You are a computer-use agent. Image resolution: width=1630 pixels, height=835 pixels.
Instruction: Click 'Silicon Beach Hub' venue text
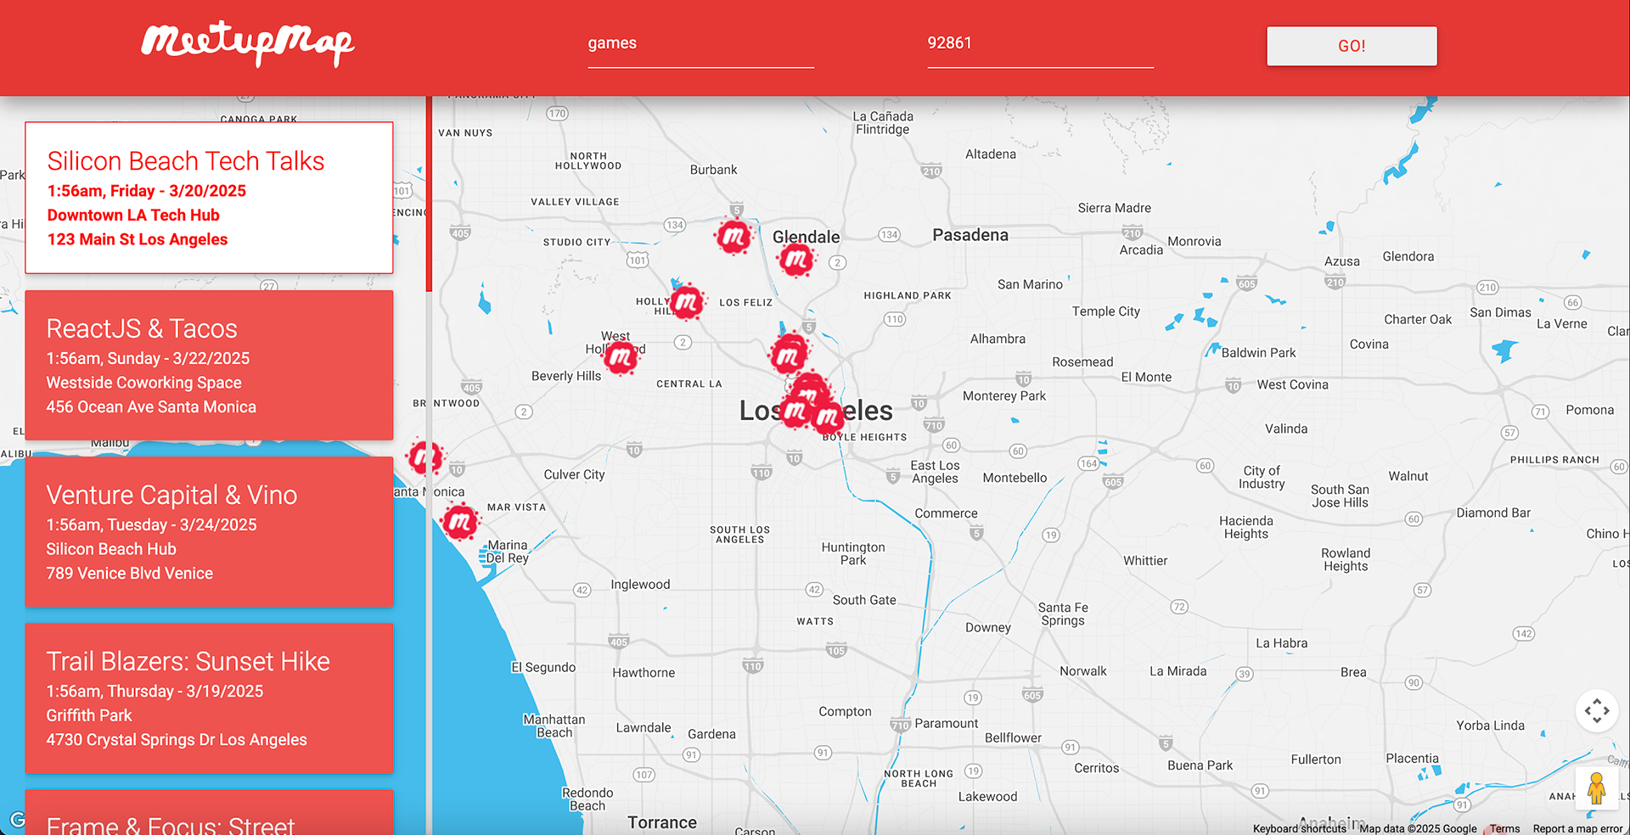pos(111,549)
